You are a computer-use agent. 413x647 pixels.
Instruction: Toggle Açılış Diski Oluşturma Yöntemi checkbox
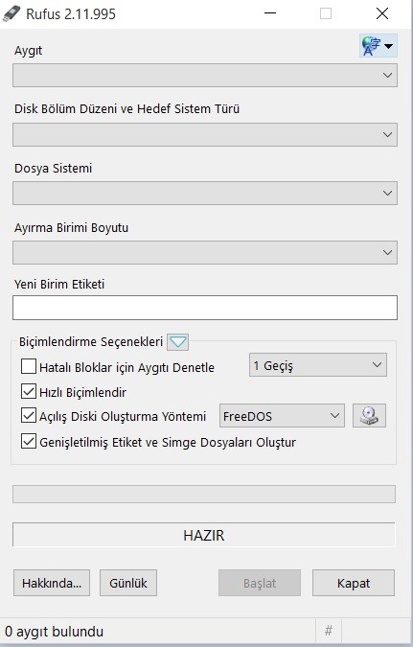click(x=29, y=415)
